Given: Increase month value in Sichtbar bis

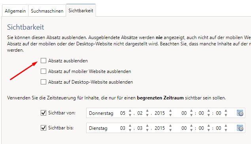Looking at the screenshot, I should coord(147,126).
